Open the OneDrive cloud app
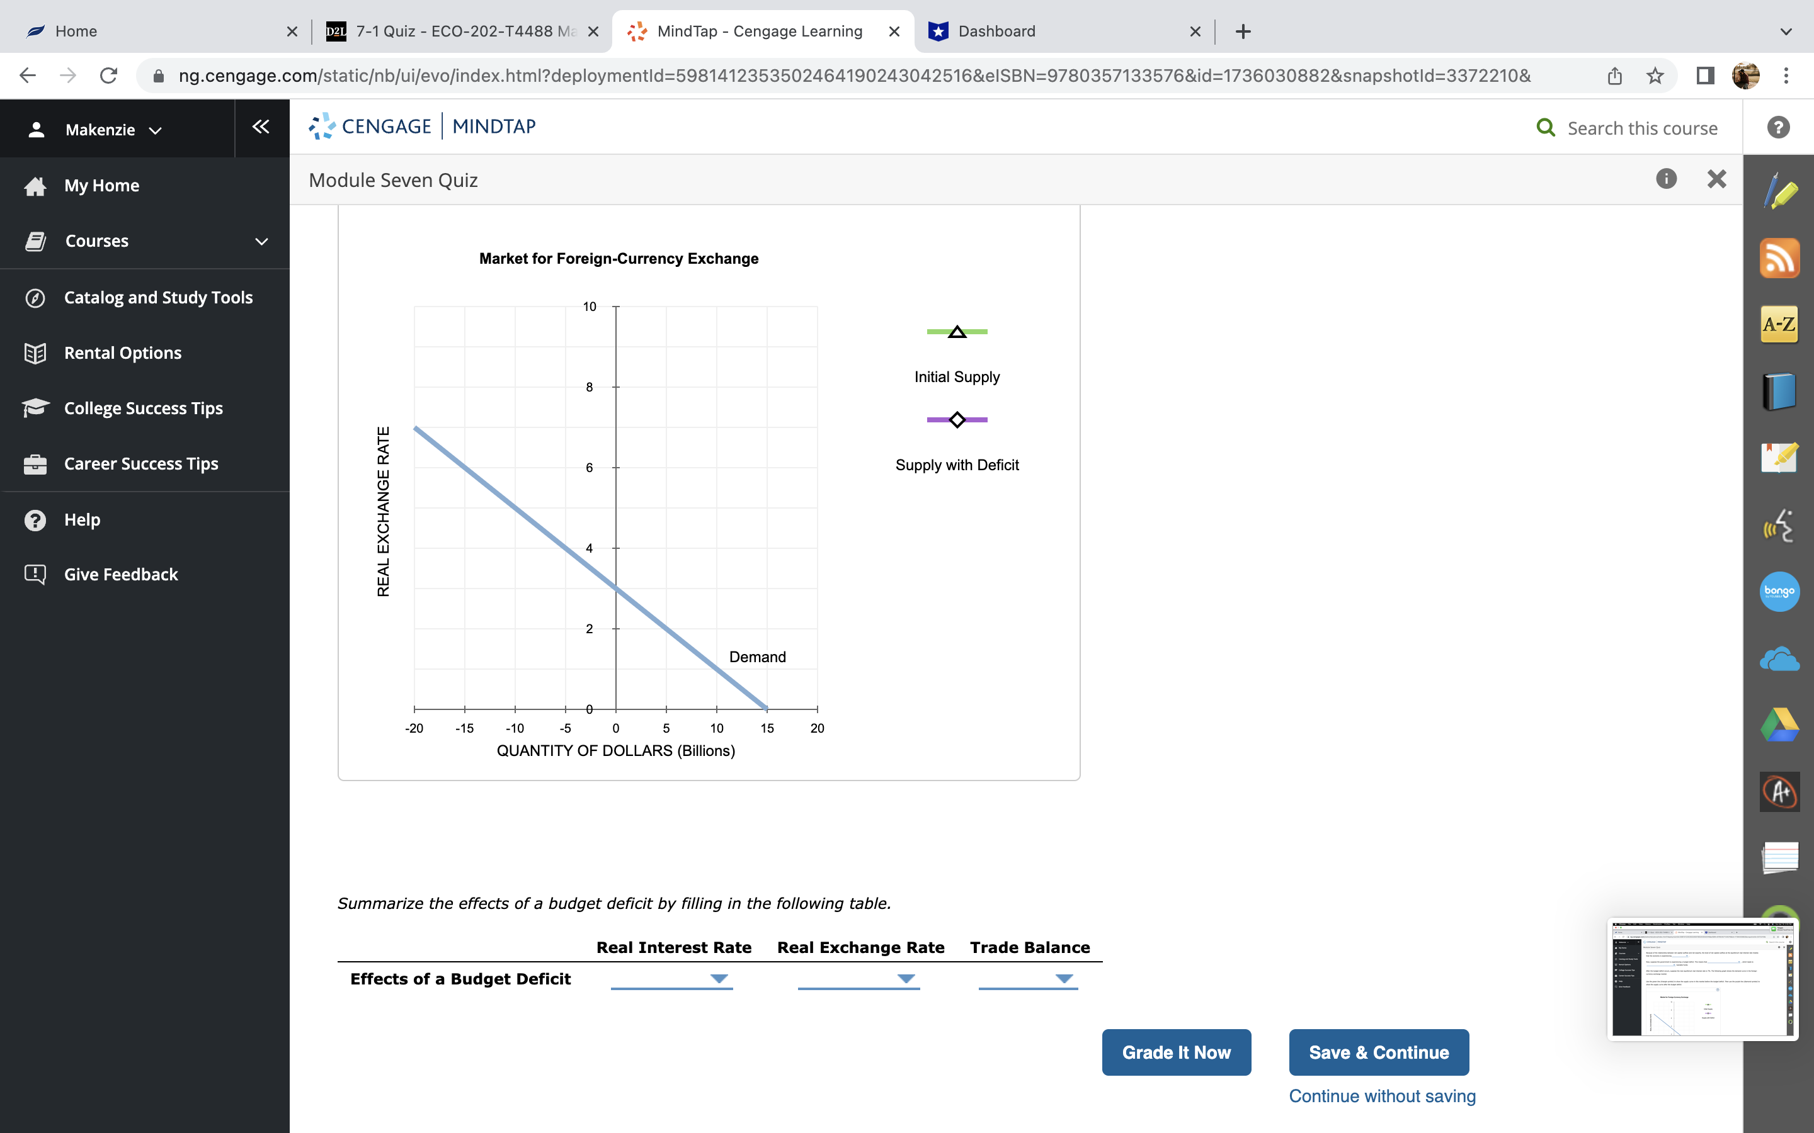The image size is (1814, 1133). click(x=1780, y=658)
